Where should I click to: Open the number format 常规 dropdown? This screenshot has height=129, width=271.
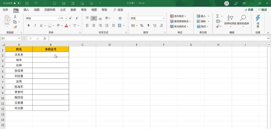(x=163, y=18)
